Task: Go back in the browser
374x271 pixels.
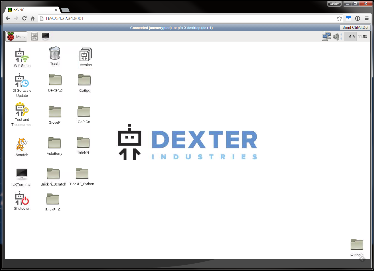Action: click(x=8, y=19)
